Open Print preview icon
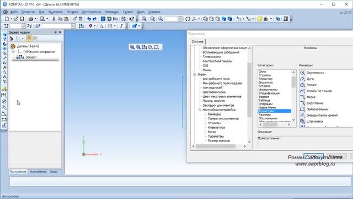353x199 pixels. click(x=42, y=19)
